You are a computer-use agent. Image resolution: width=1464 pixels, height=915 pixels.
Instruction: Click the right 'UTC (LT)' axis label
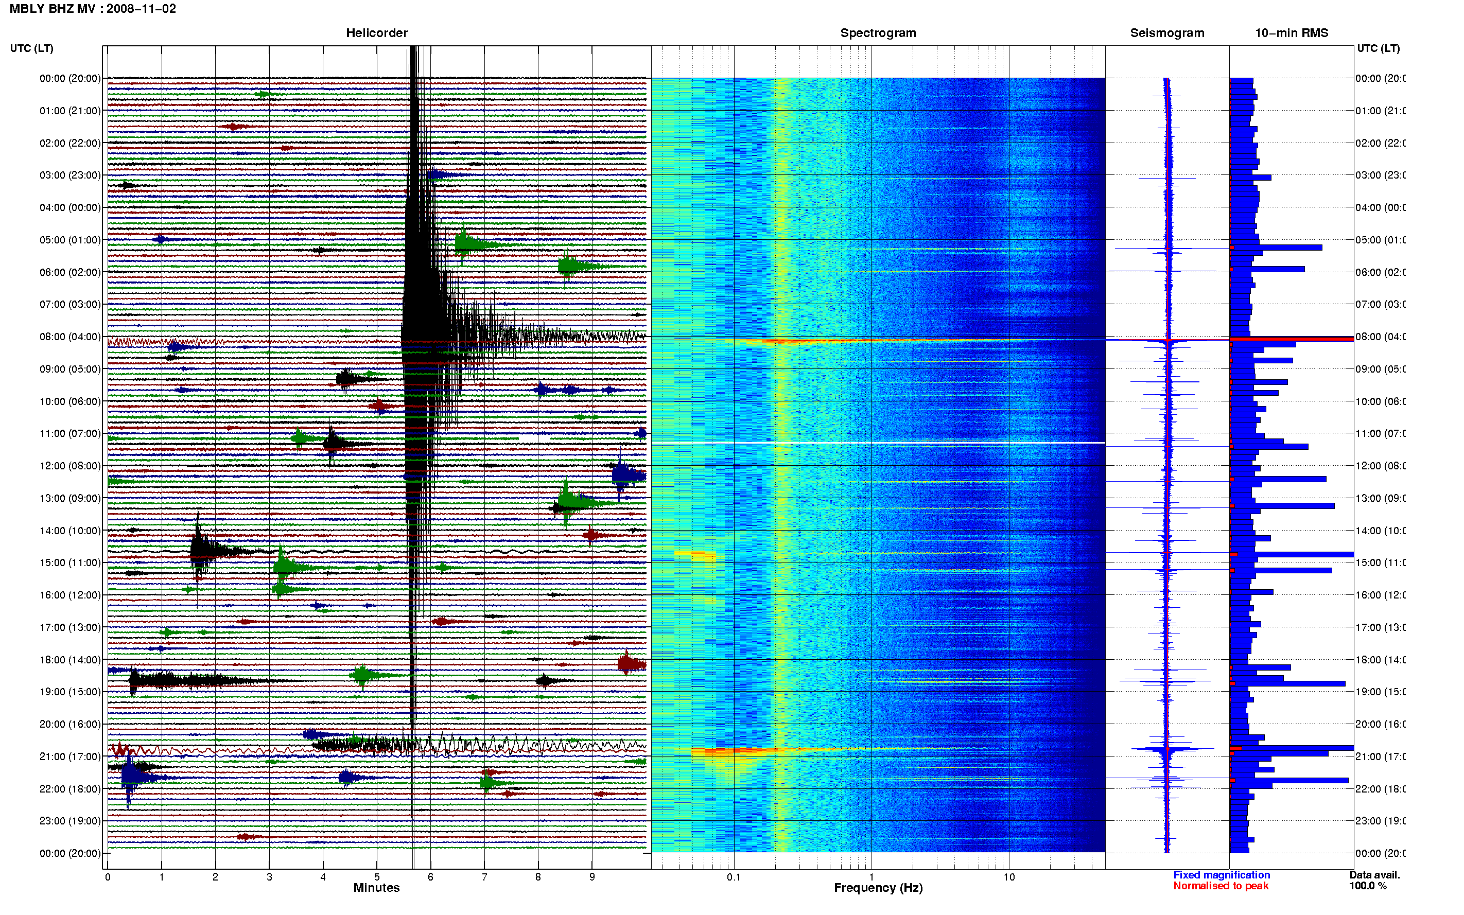point(1378,48)
